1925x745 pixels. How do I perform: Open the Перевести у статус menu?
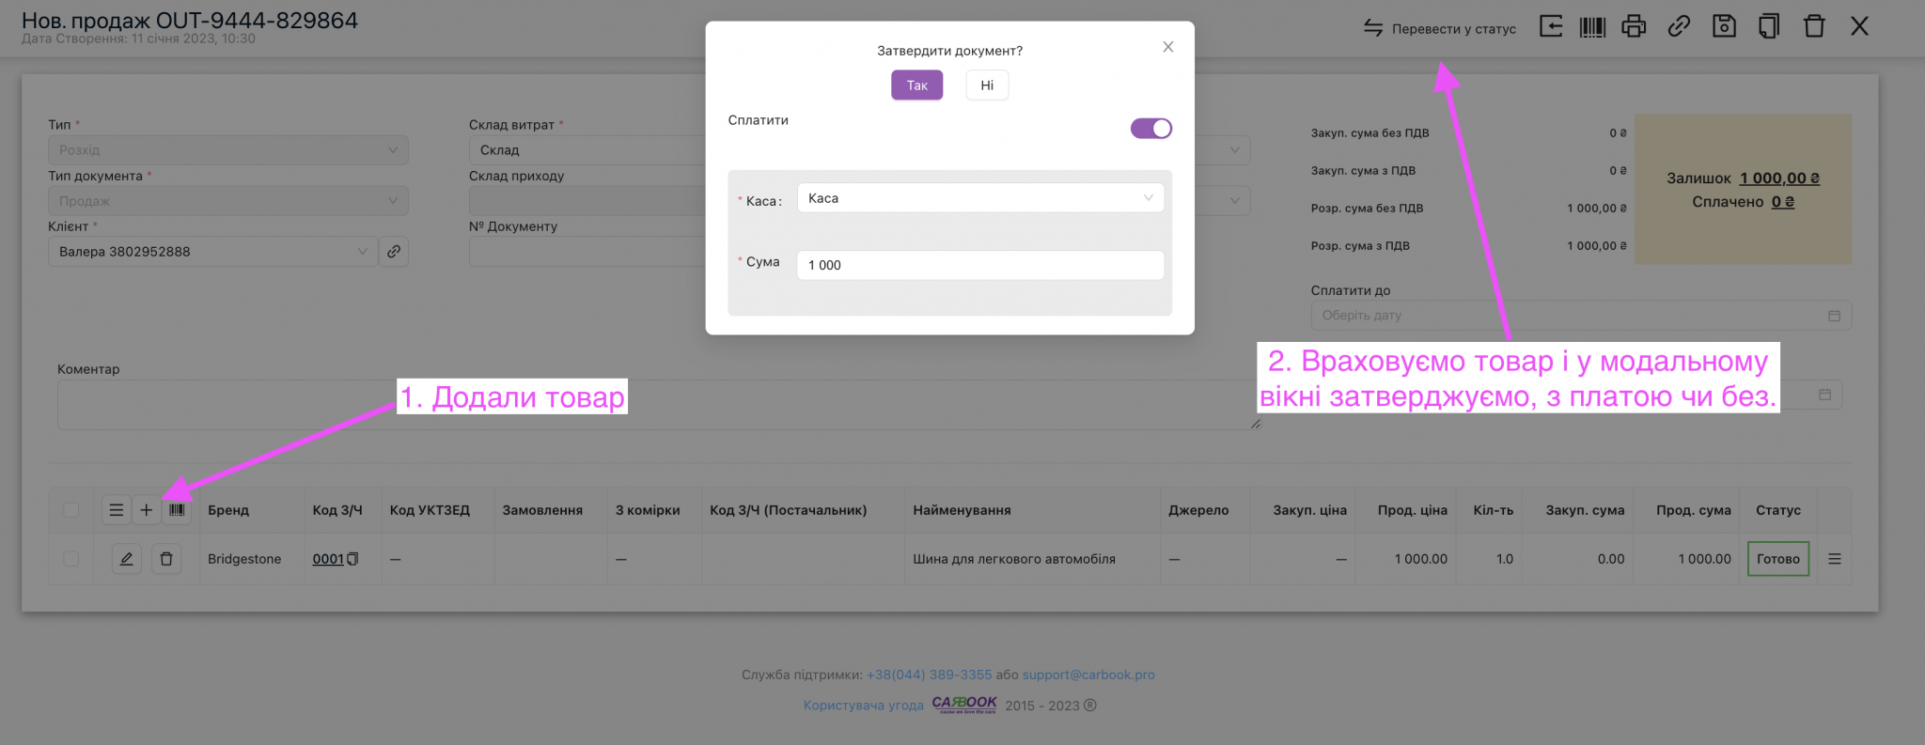1440,28
